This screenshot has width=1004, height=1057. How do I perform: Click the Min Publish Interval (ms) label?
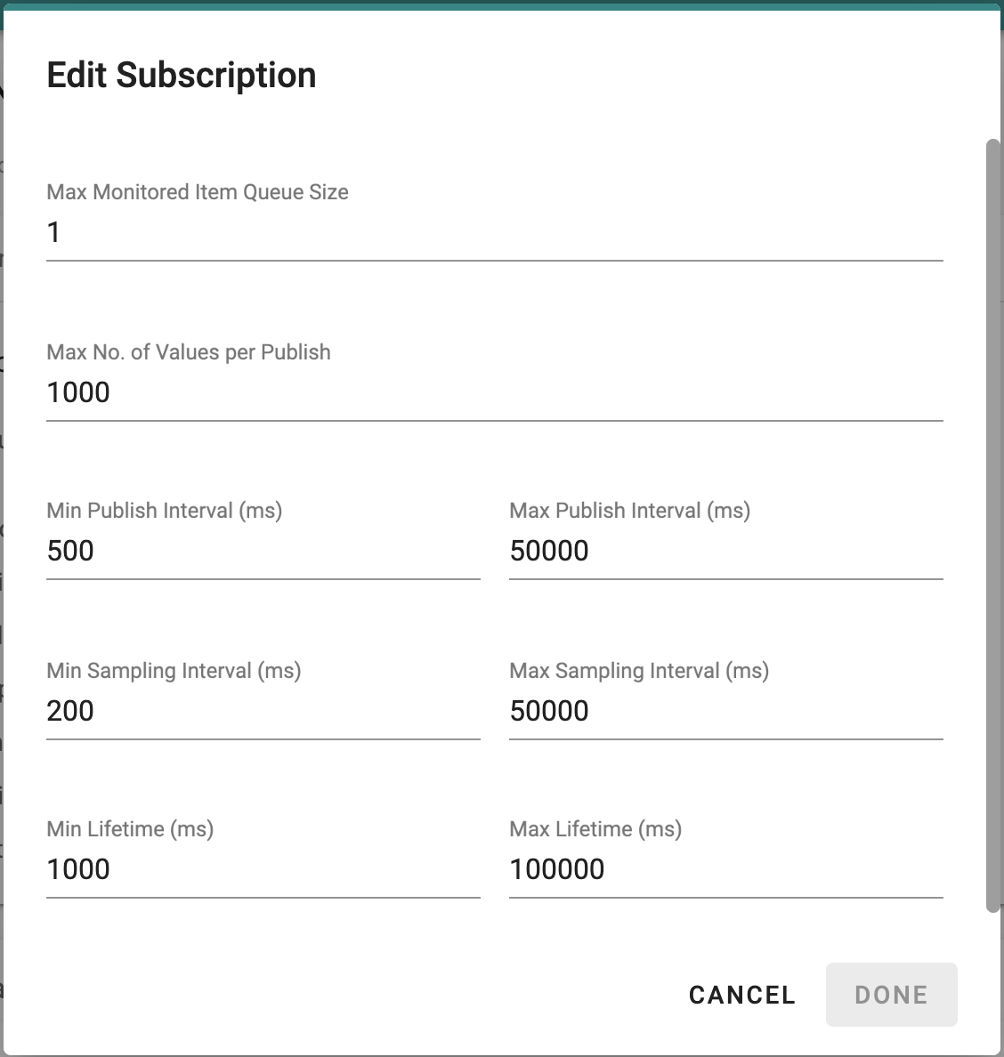[x=165, y=511]
